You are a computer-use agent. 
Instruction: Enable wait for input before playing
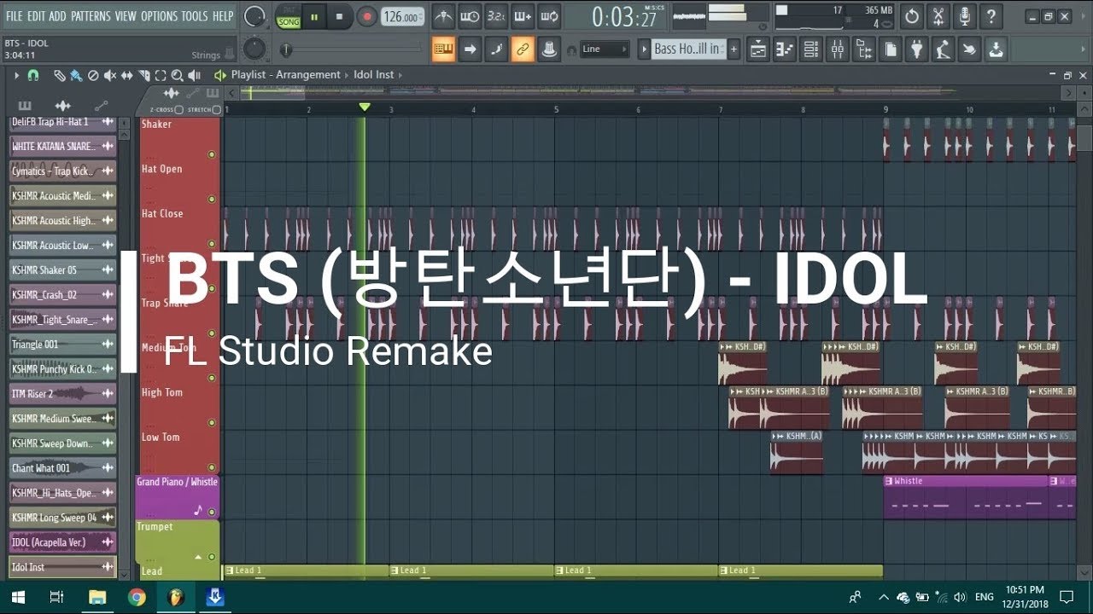click(470, 16)
